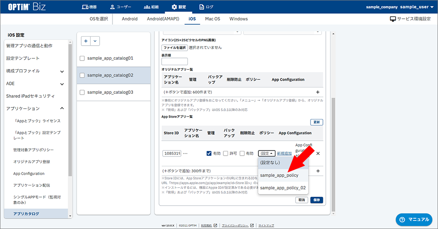Click sidebar scrollbar down arrow
Image resolution: width=438 pixels, height=229 pixels.
(70, 216)
